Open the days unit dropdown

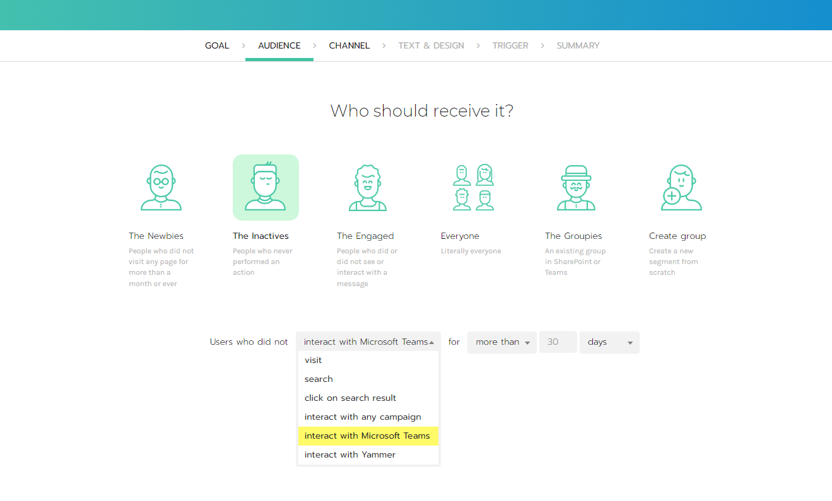pyautogui.click(x=609, y=342)
